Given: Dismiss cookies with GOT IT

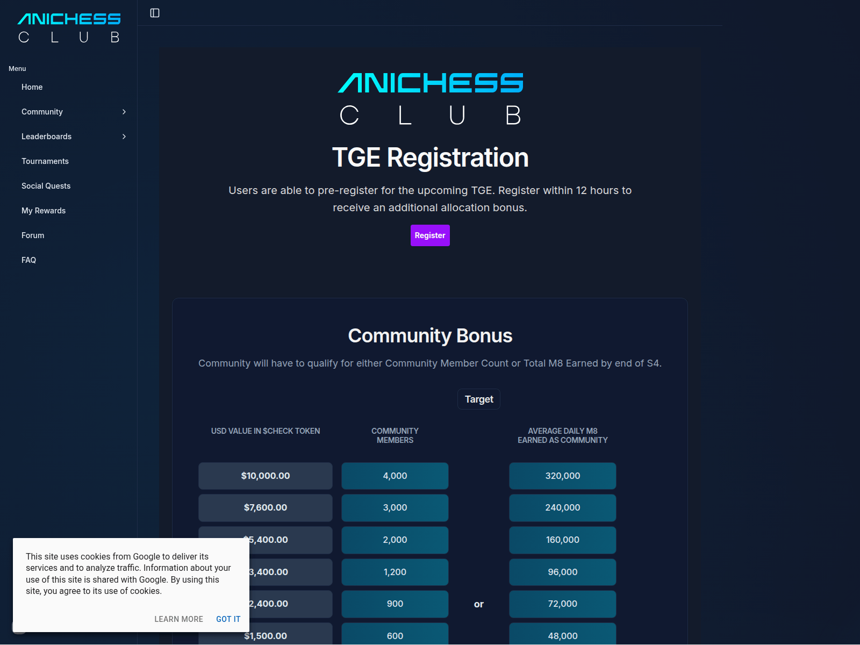Looking at the screenshot, I should pyautogui.click(x=228, y=619).
